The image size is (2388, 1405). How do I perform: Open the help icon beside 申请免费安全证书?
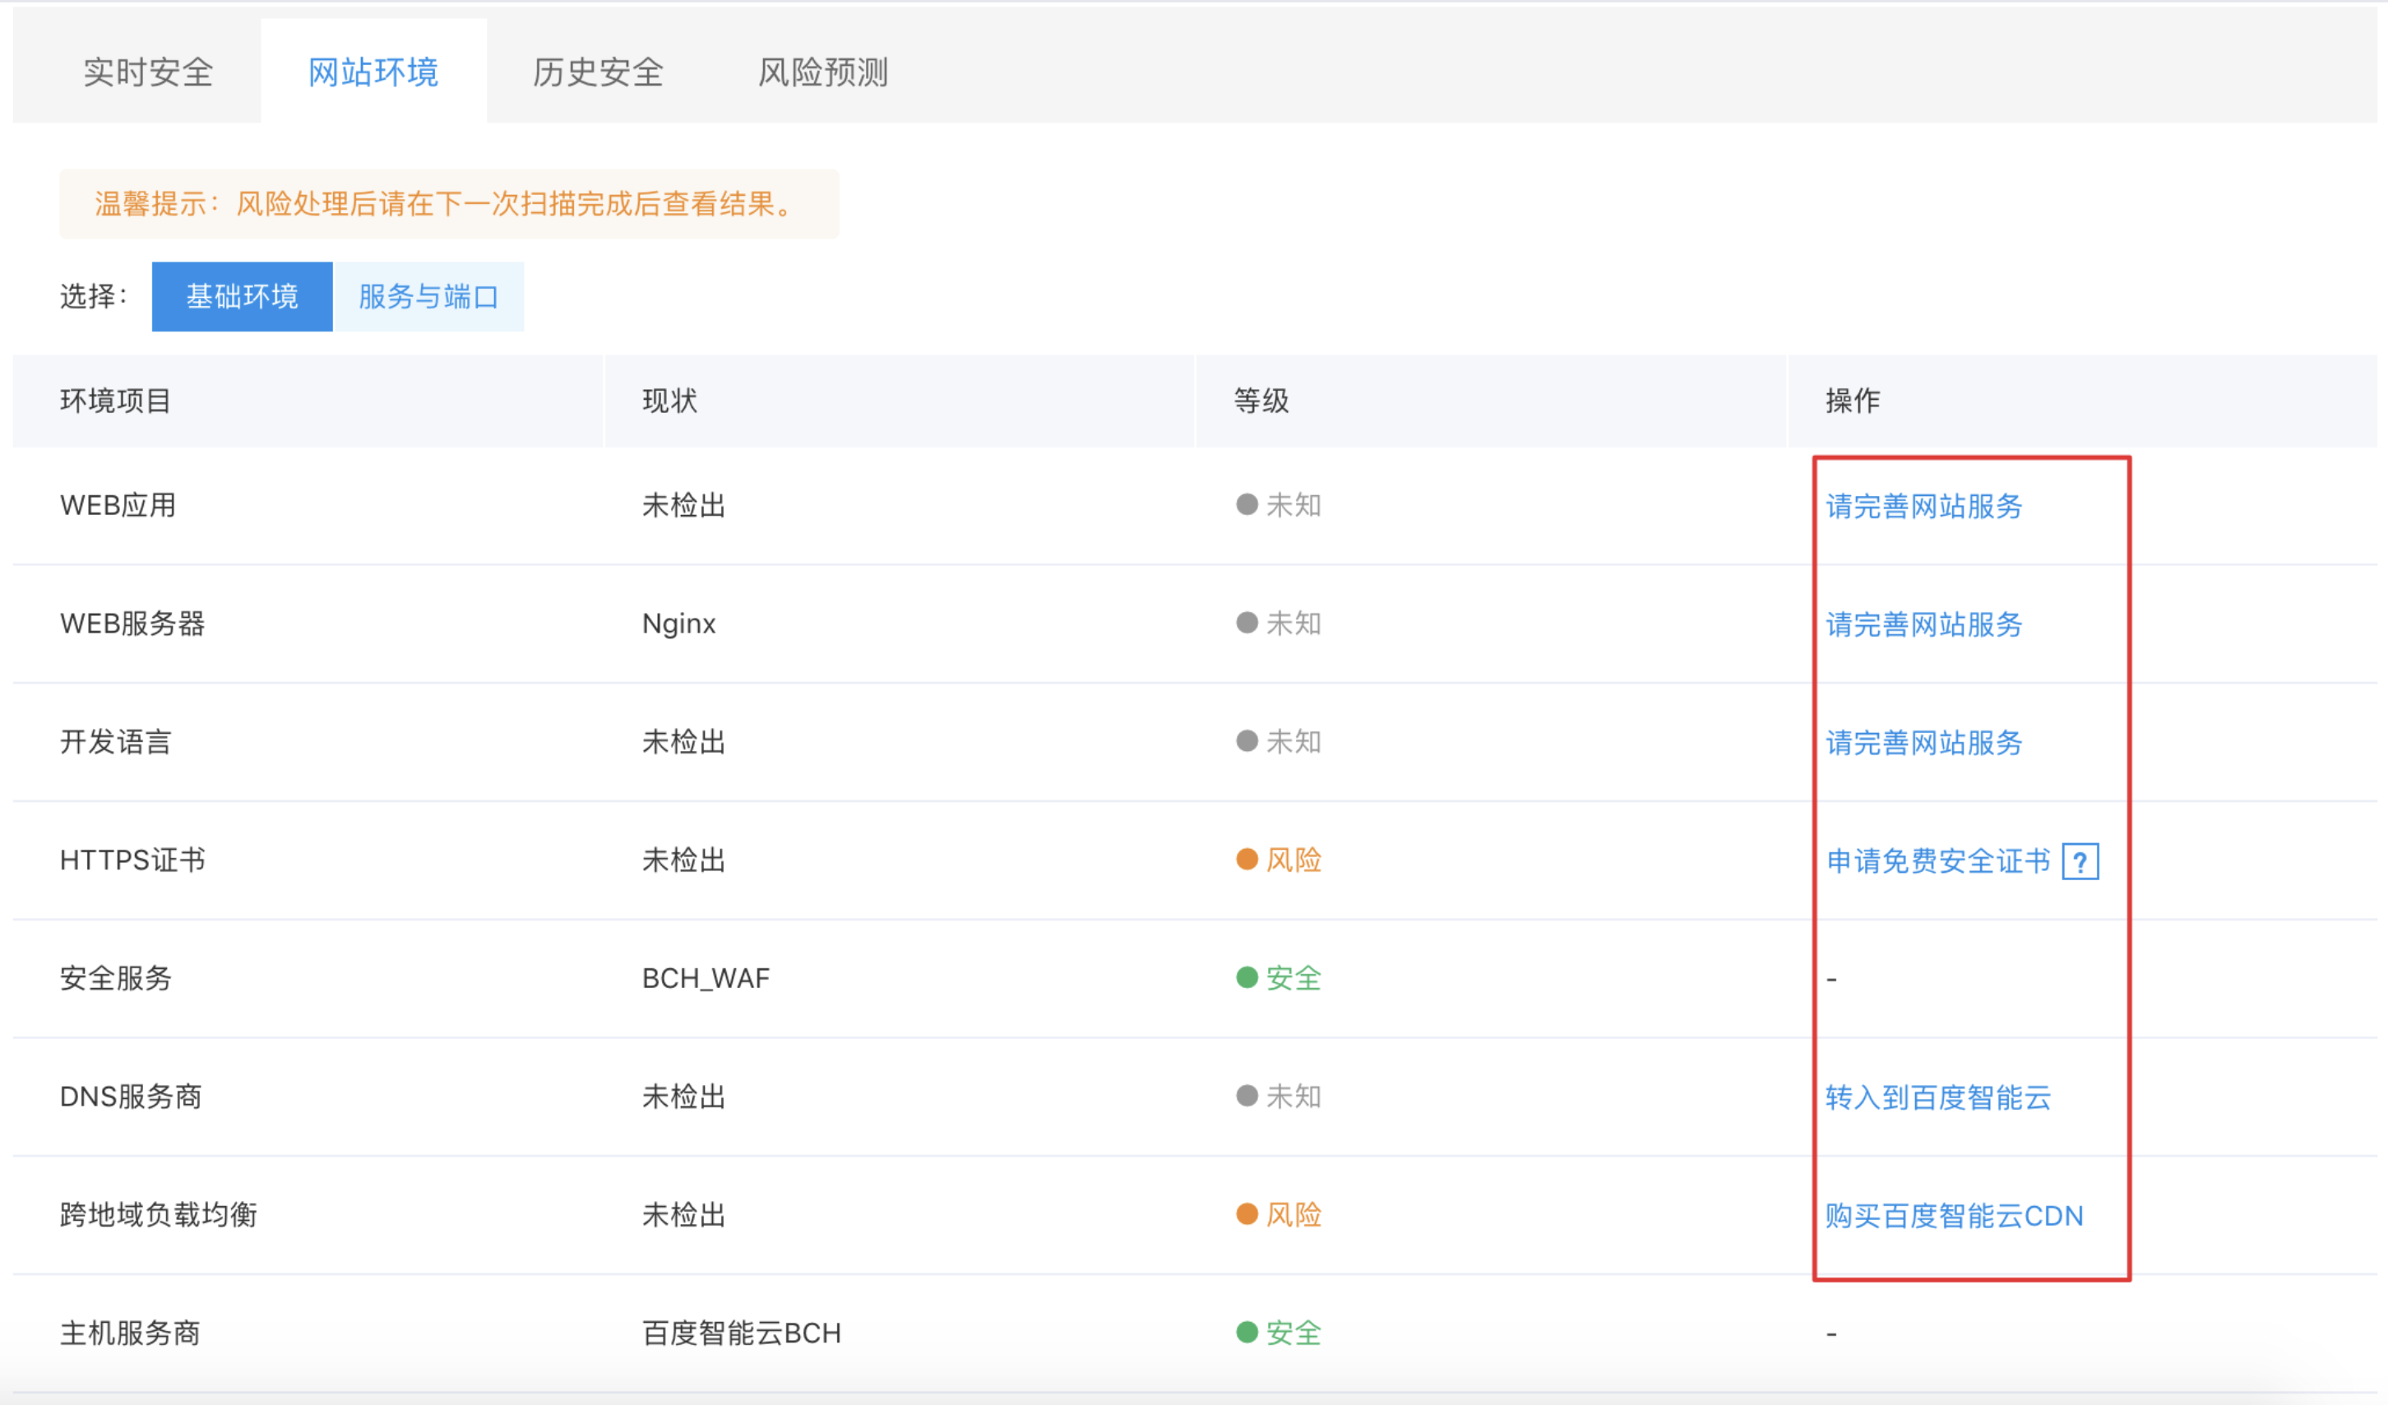tap(2080, 860)
